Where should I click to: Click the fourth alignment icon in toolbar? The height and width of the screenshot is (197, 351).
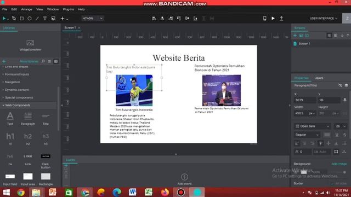click(179, 19)
